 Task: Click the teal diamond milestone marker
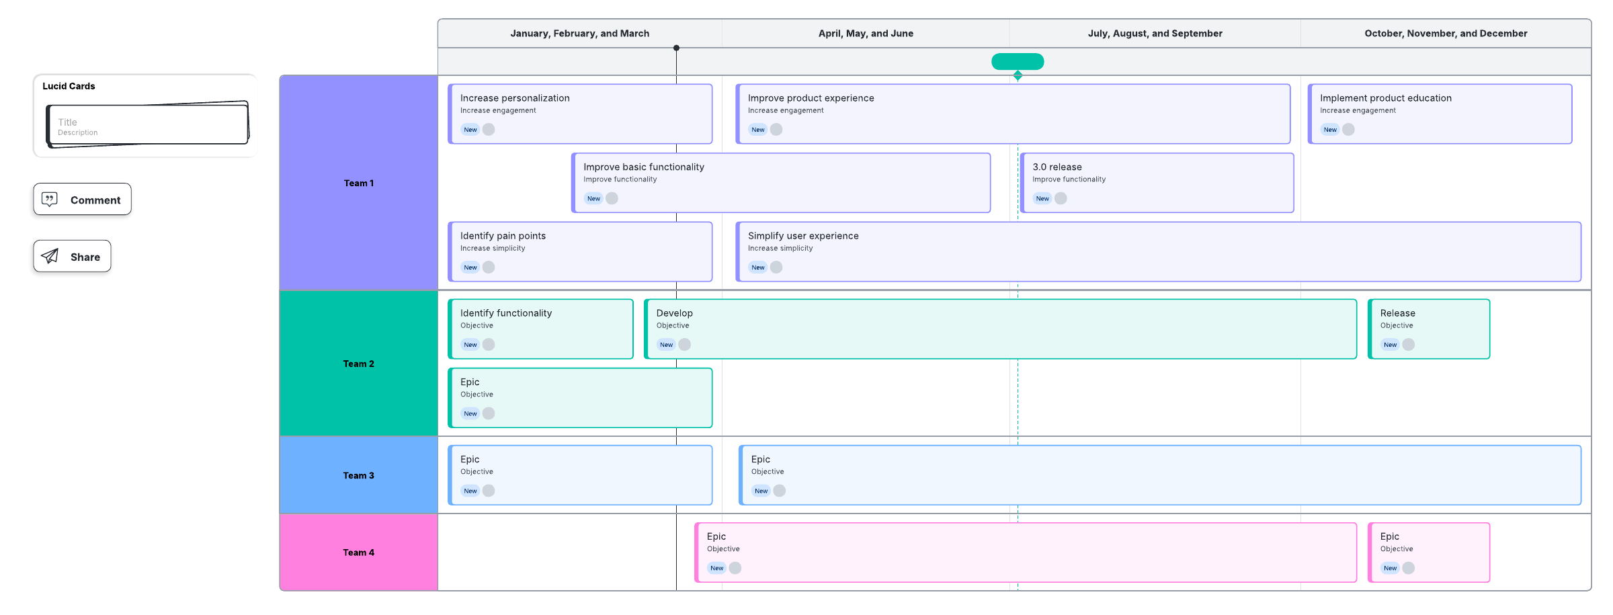coord(1018,75)
